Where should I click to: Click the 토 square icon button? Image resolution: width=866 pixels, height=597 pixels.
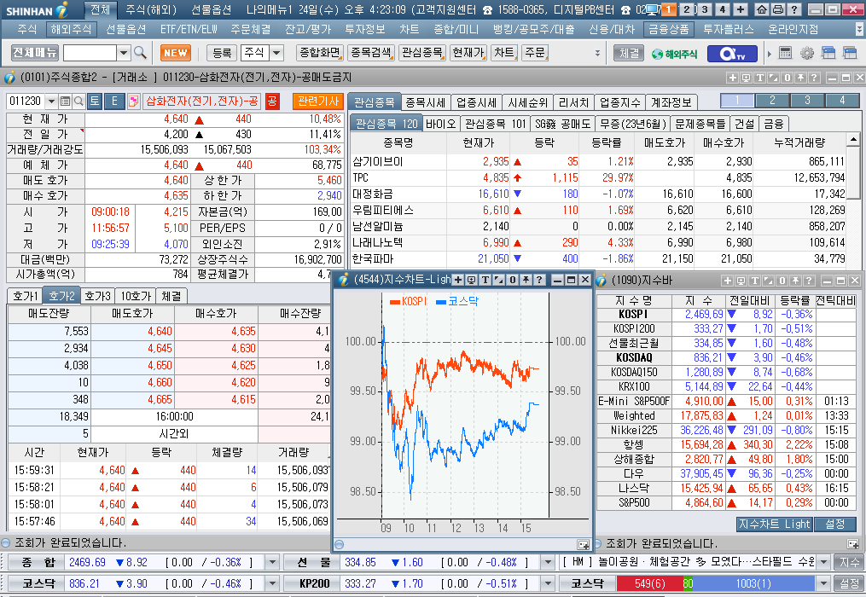tap(95, 101)
